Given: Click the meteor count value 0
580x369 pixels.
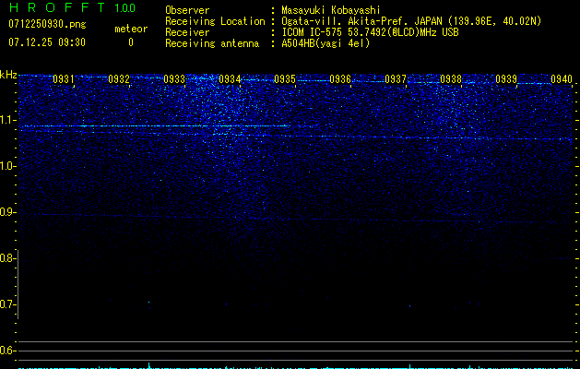Looking at the screenshot, I should (x=131, y=42).
